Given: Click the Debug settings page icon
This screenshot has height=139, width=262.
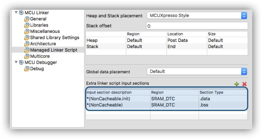Looking at the screenshot, I should (27, 69).
